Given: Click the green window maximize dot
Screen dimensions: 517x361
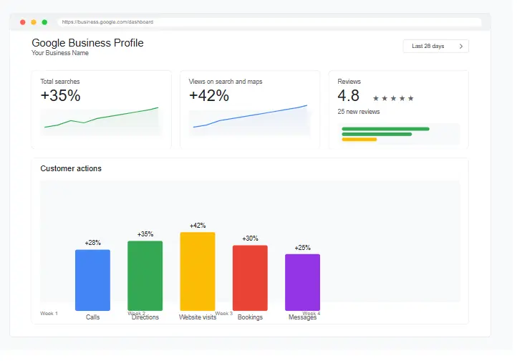Looking at the screenshot, I should click(44, 22).
